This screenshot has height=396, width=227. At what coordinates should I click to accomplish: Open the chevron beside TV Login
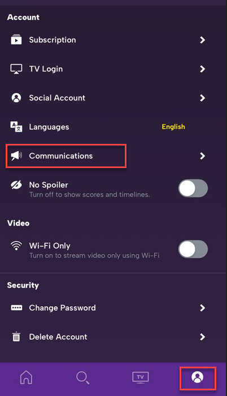202,69
